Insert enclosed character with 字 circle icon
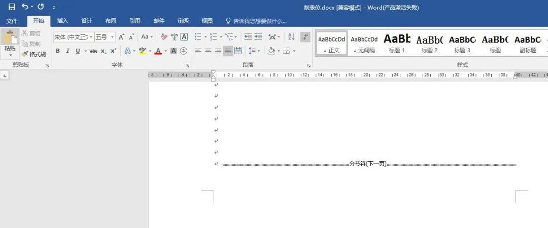Viewport: 548px width, 228px height. 184,51
